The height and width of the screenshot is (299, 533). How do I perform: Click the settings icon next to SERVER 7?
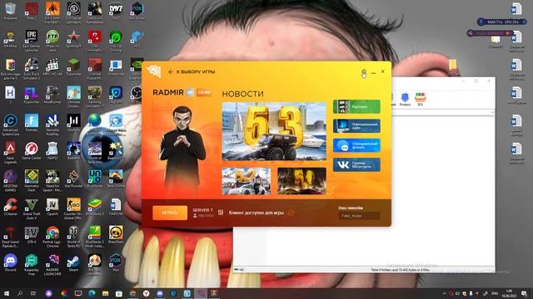click(221, 213)
